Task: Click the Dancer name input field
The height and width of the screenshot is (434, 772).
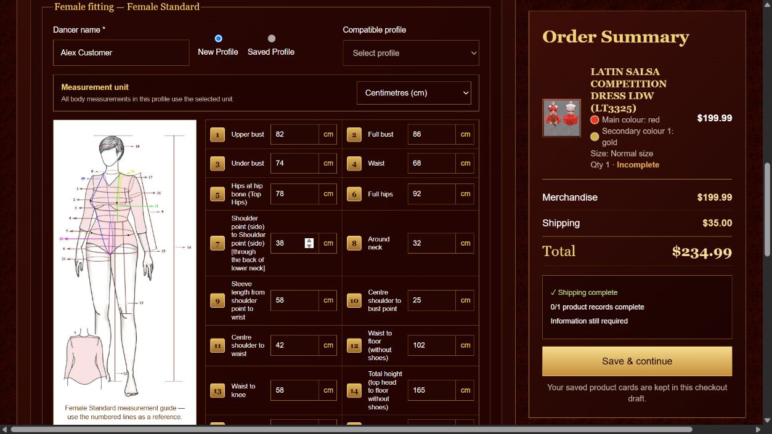Action: tap(121, 53)
